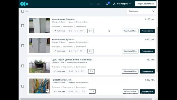This screenshot has width=177, height=100.
Task: Click the horizontal scrollbar at bottom
Action: coord(86,99)
